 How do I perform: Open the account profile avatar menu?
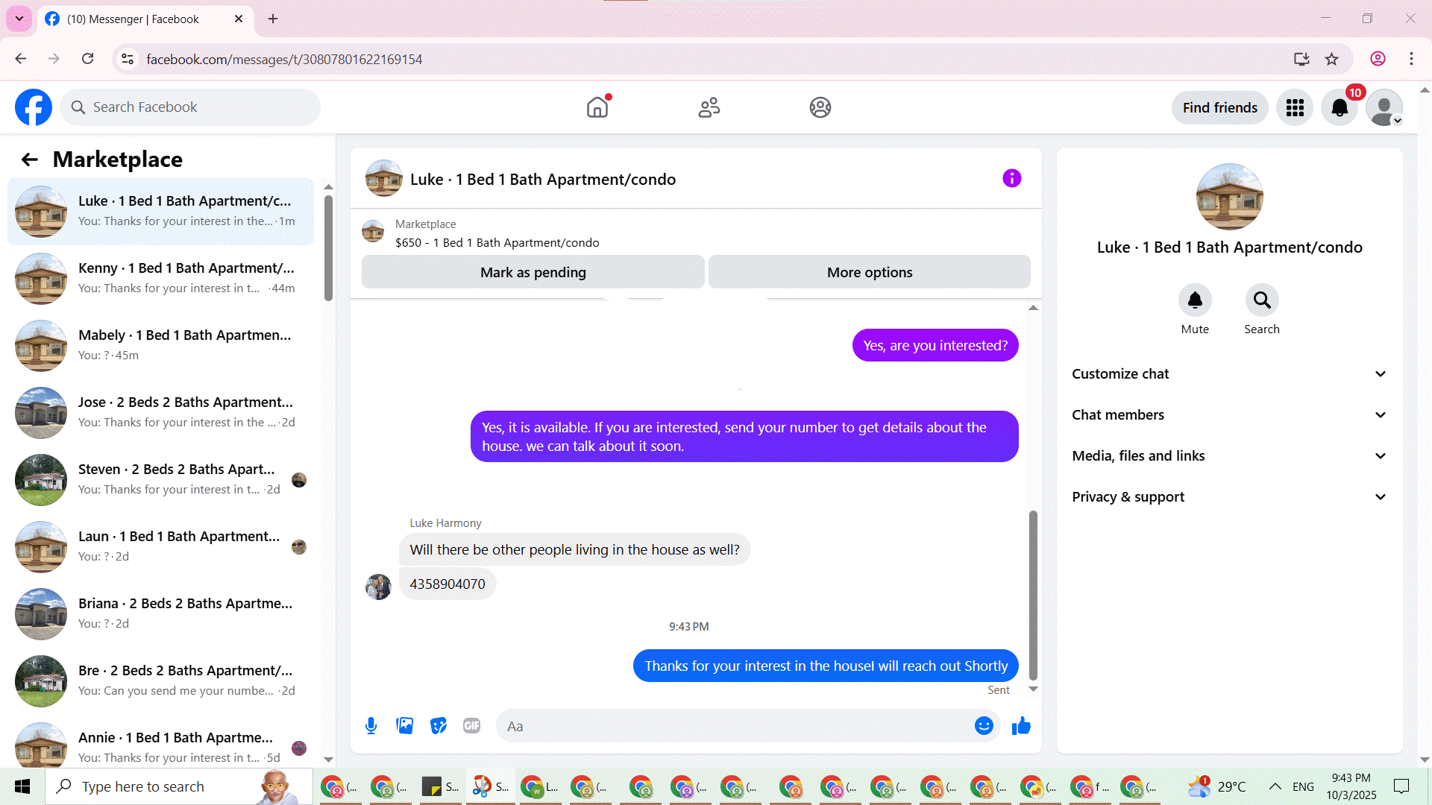pyautogui.click(x=1384, y=108)
